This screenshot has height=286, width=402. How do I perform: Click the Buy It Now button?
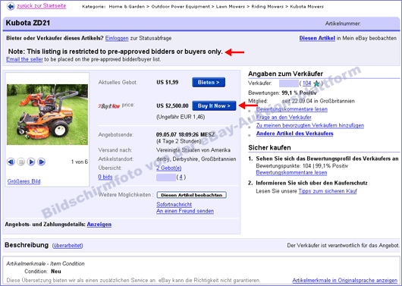point(214,105)
